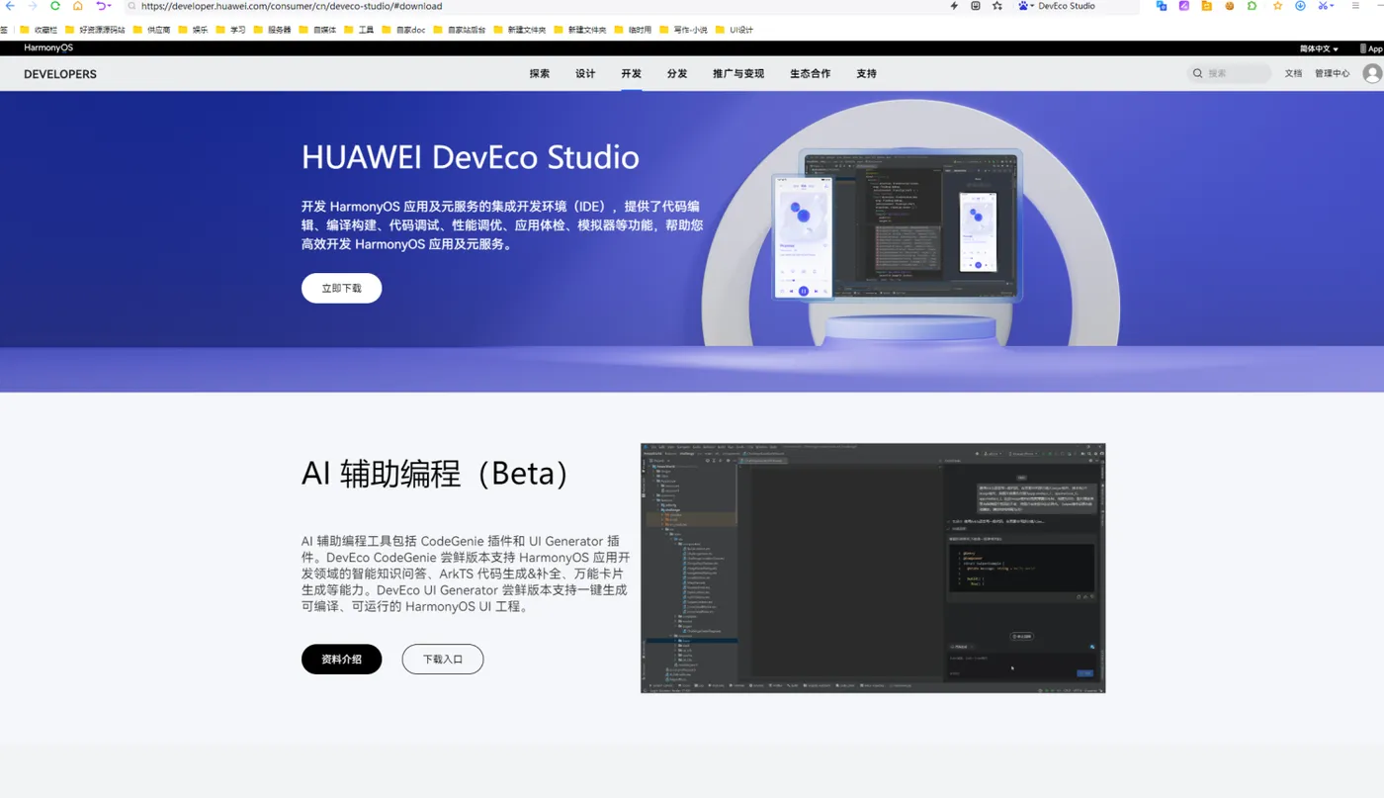Image resolution: width=1384 pixels, height=798 pixels.
Task: Click the AI coding IDE screenshot image
Action: pos(873,568)
